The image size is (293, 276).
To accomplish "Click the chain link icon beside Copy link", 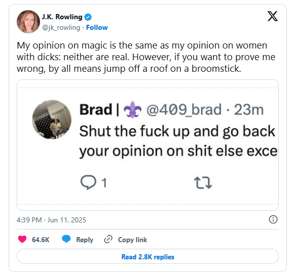I will click(x=108, y=240).
